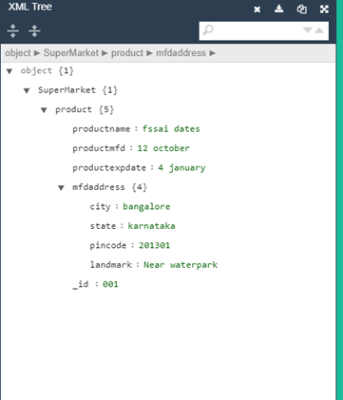Open arrow after 'mfdaddress' in breadcrumb

(x=213, y=53)
